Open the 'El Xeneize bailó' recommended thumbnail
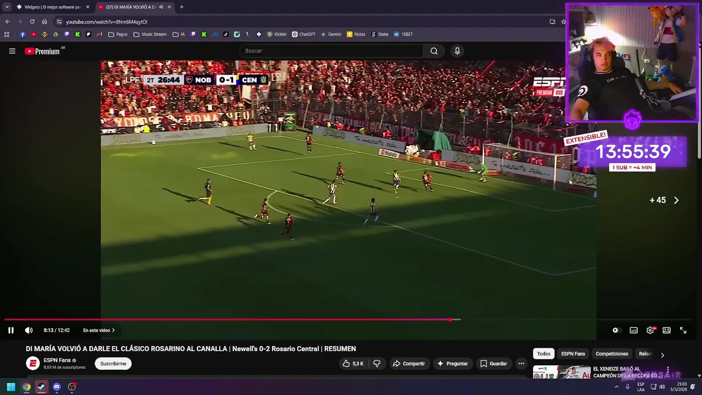The height and width of the screenshot is (395, 702). tap(562, 373)
